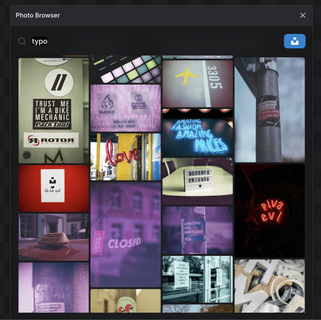The height and width of the screenshot is (320, 321).
Task: Select the purple 'Closed' sign photo
Action: pos(126,234)
